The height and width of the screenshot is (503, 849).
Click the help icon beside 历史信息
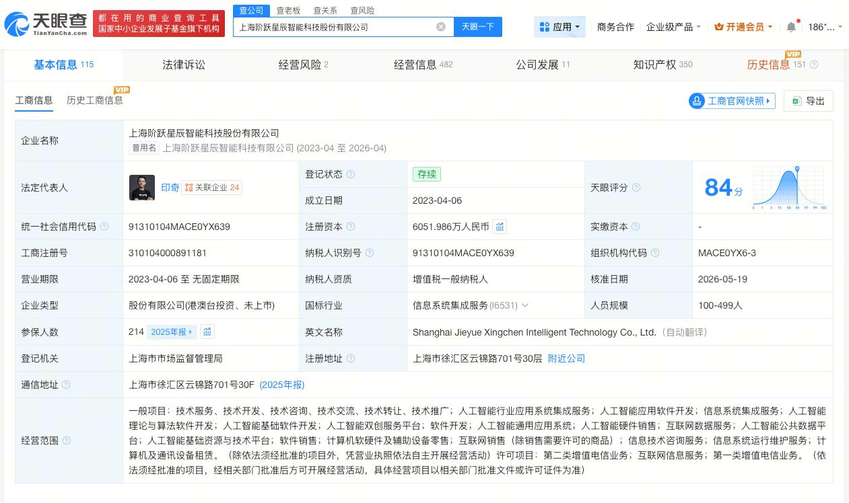(x=814, y=65)
